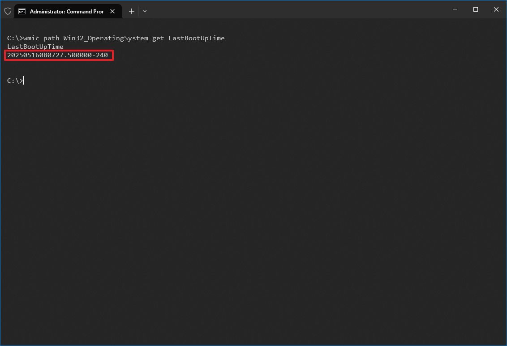Click the red highlight box around the timestamp
The width and height of the screenshot is (507, 346).
(x=59, y=55)
